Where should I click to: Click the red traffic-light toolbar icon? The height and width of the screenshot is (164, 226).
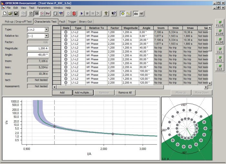click(x=74, y=14)
